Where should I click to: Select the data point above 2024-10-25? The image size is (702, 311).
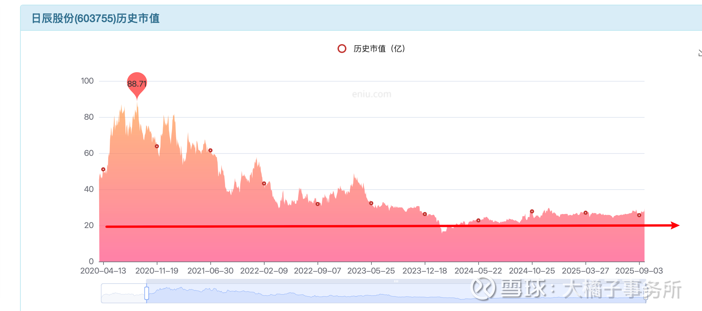pyautogui.click(x=532, y=211)
